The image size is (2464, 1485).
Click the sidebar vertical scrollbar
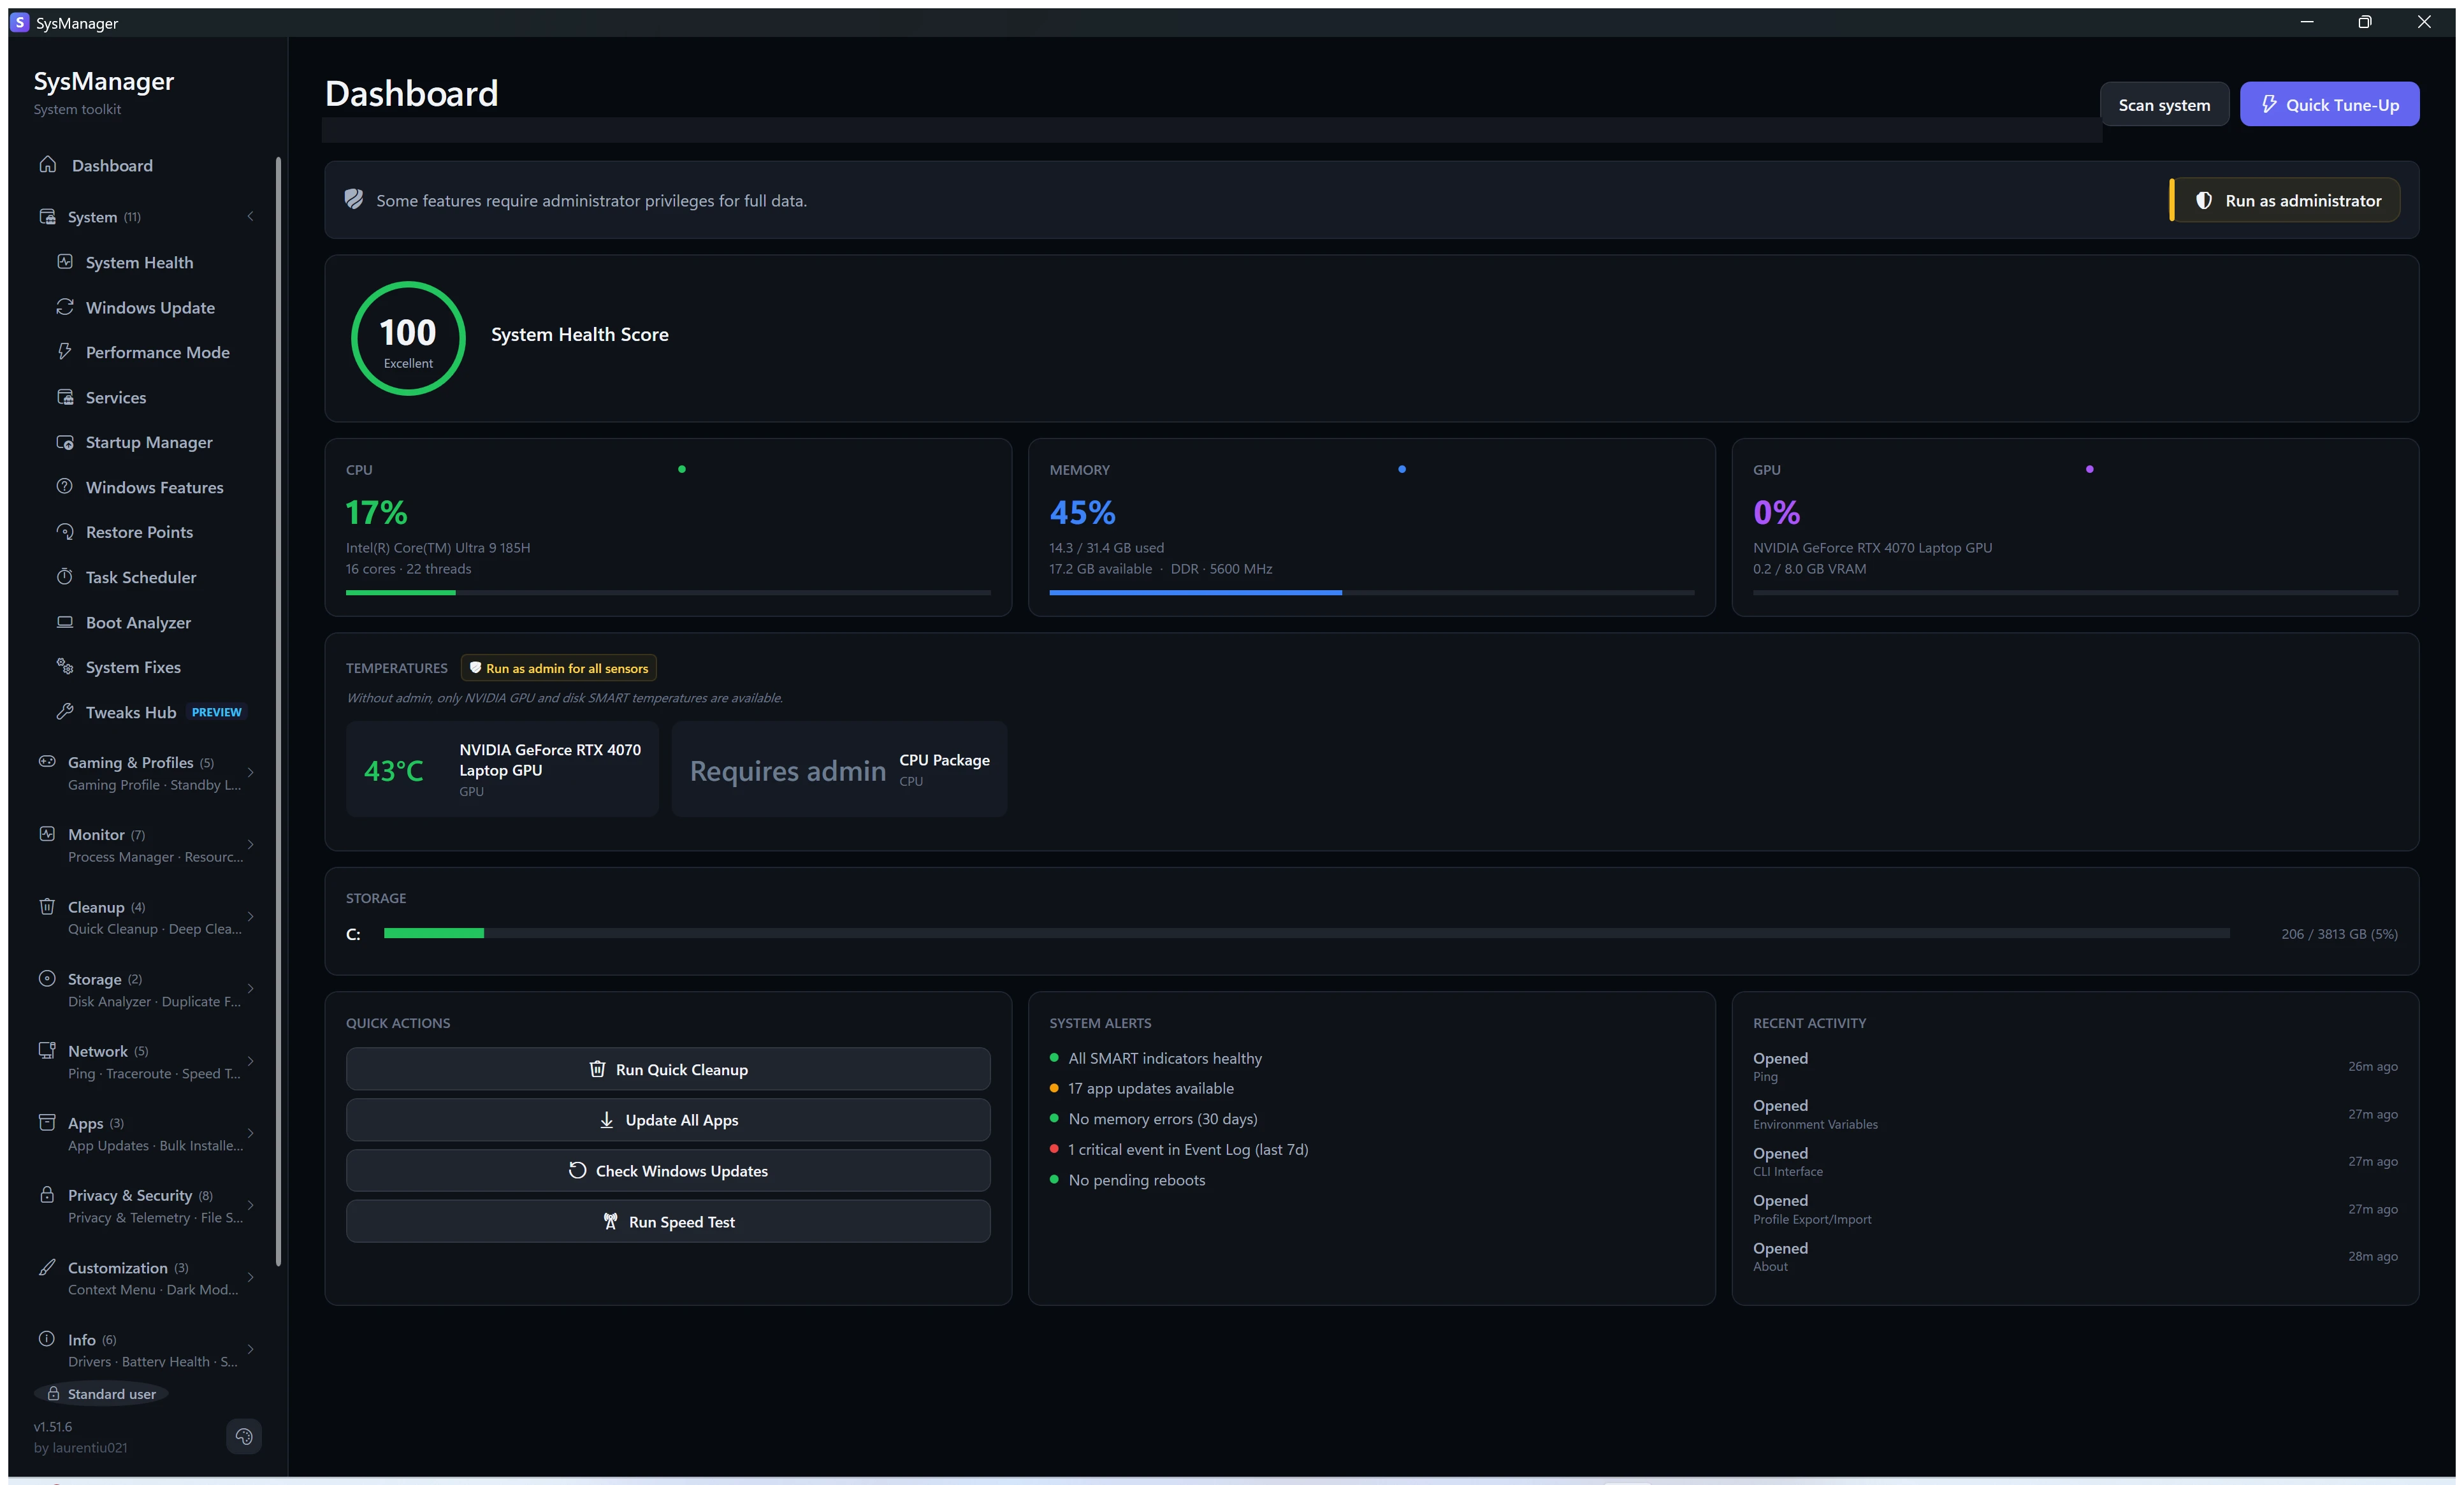[278, 710]
